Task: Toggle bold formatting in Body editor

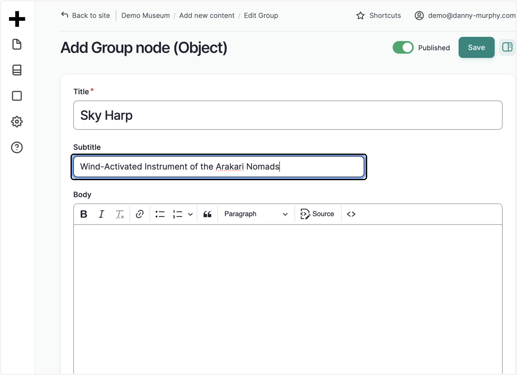Action: pyautogui.click(x=84, y=214)
